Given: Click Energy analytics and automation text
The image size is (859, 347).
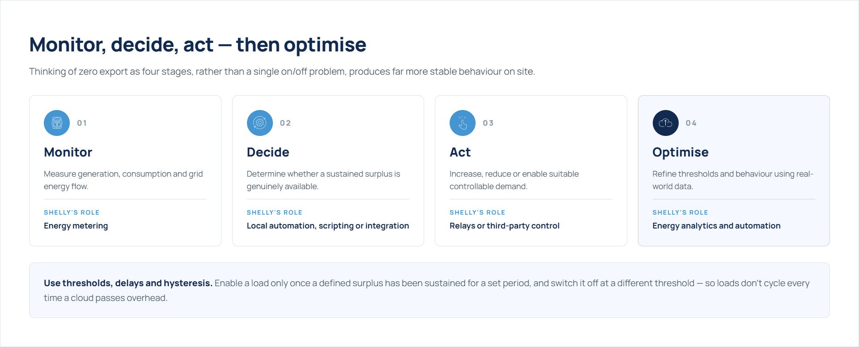Looking at the screenshot, I should pos(716,226).
